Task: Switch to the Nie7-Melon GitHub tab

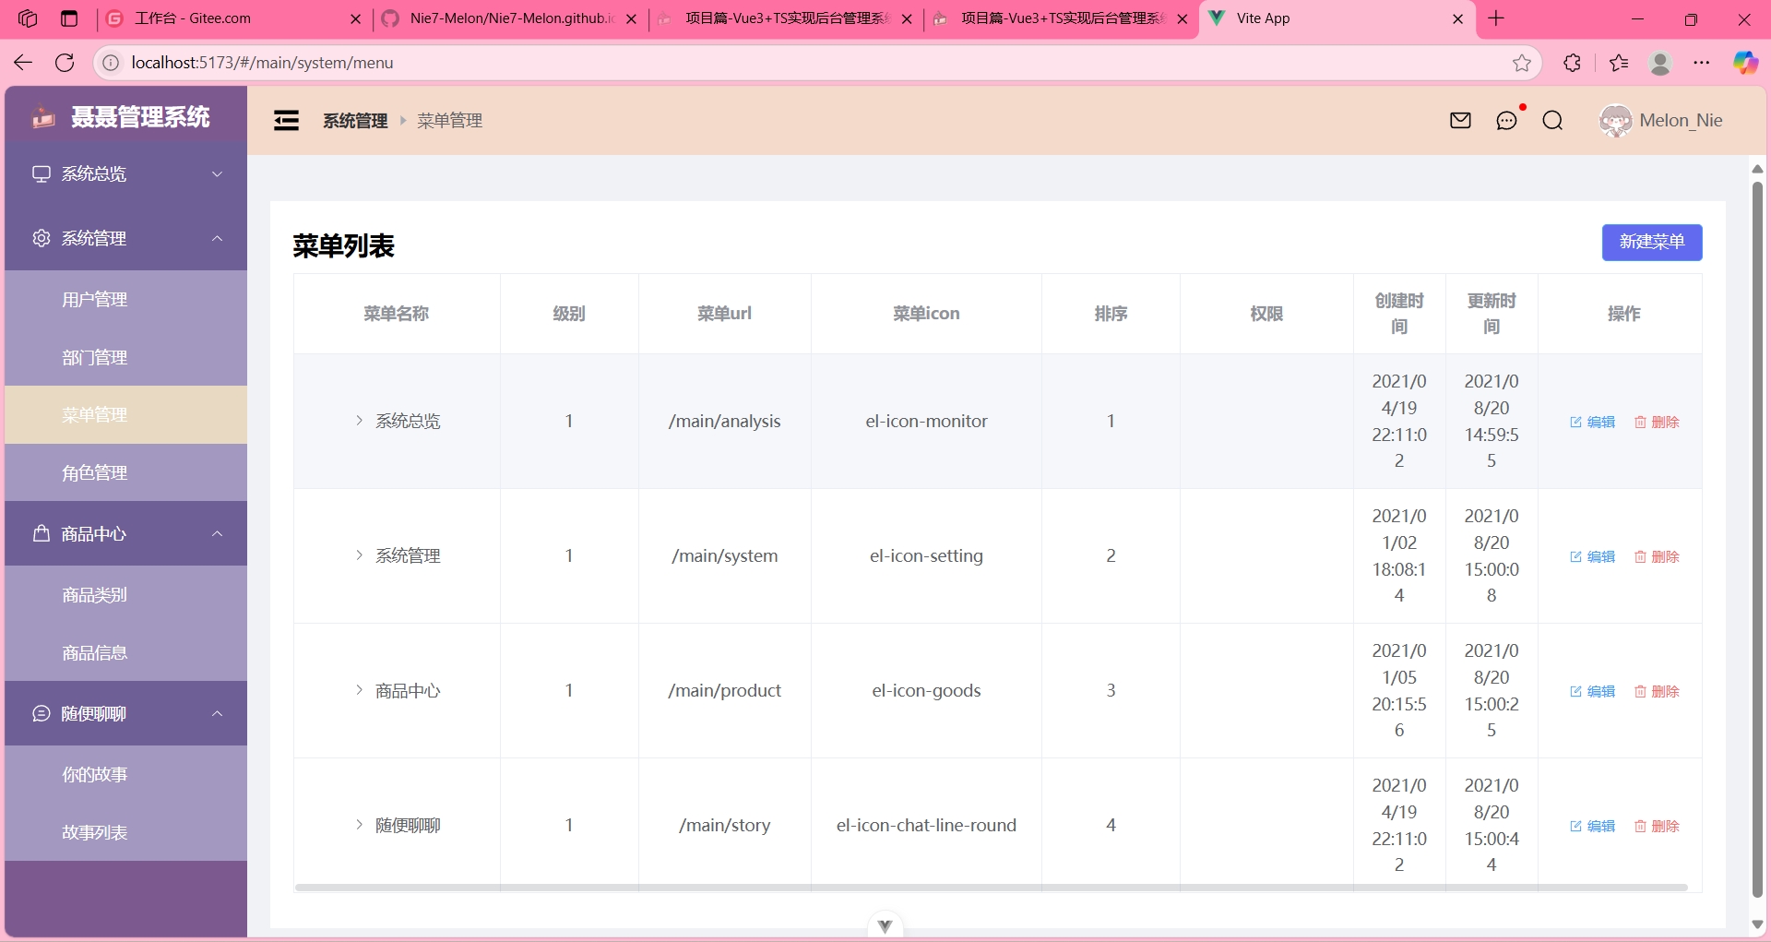Action: (509, 18)
